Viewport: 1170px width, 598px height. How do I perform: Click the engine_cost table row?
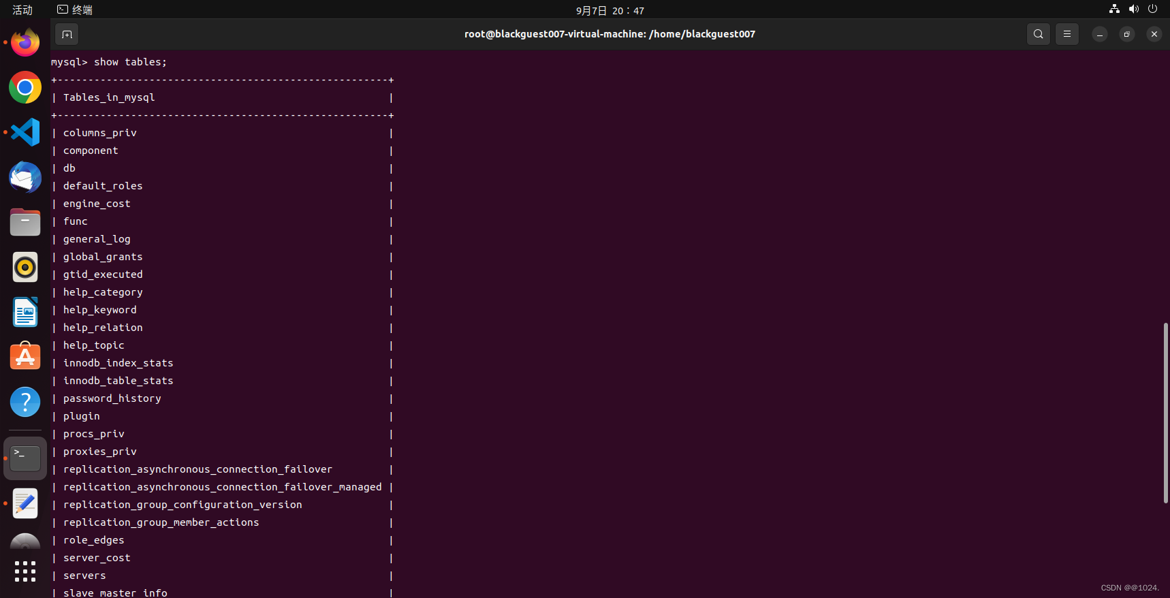tap(223, 204)
